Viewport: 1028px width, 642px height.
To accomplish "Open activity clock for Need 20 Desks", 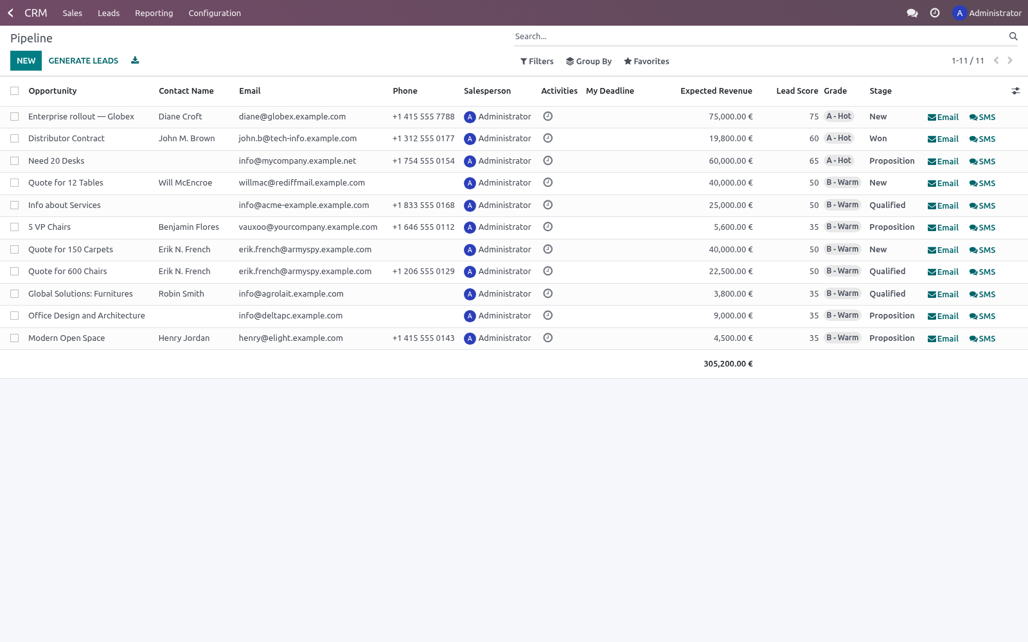I will coord(548,160).
